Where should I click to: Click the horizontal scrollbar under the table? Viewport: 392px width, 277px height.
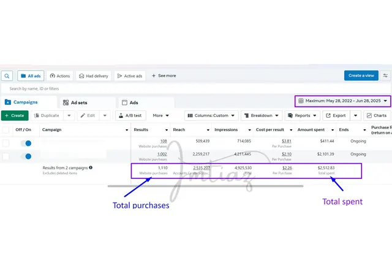[206, 186]
